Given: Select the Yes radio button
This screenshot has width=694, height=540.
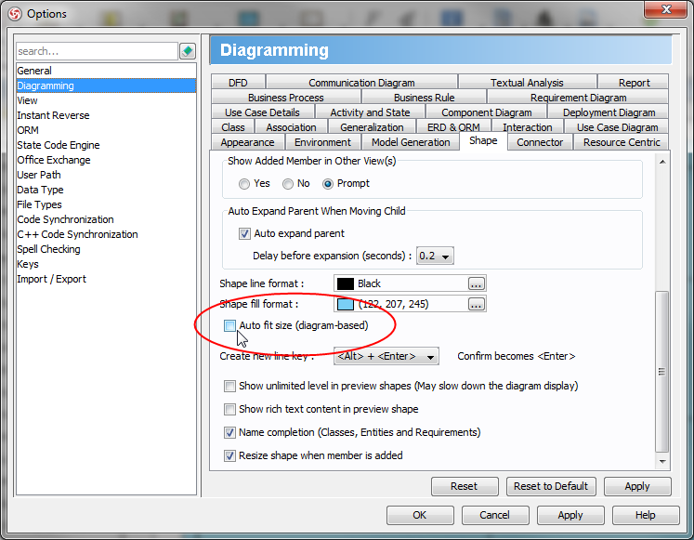Looking at the screenshot, I should [x=245, y=184].
